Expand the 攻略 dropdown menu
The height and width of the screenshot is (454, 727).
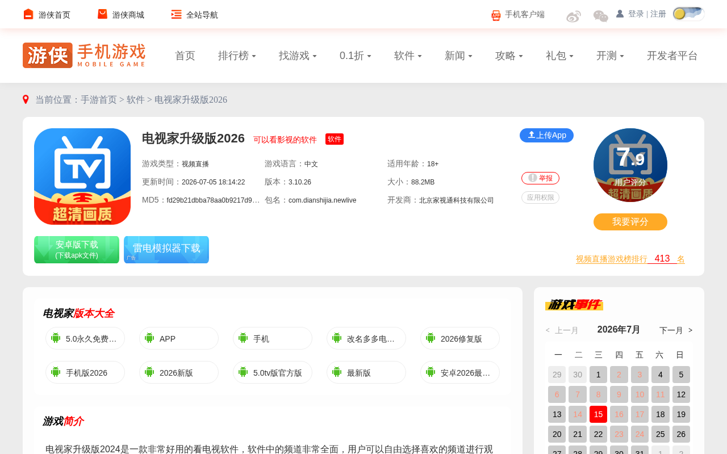pyautogui.click(x=509, y=56)
